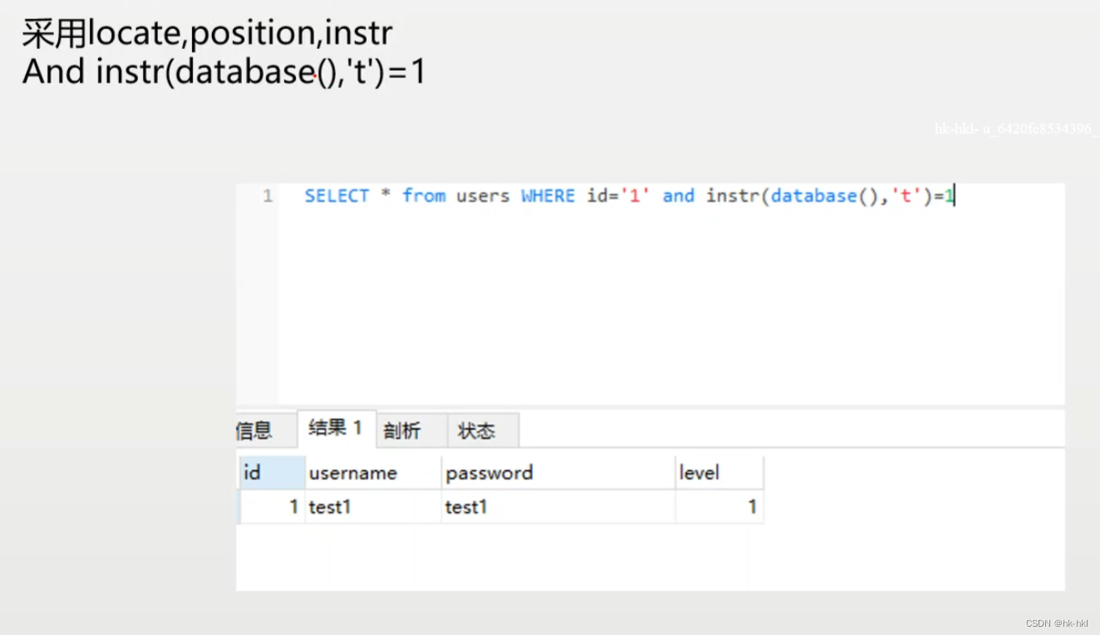
Task: Select the 结果 1 tab
Action: click(x=336, y=428)
